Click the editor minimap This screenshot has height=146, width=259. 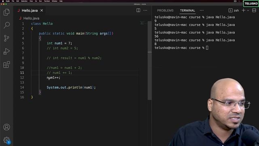pyautogui.click(x=143, y=23)
